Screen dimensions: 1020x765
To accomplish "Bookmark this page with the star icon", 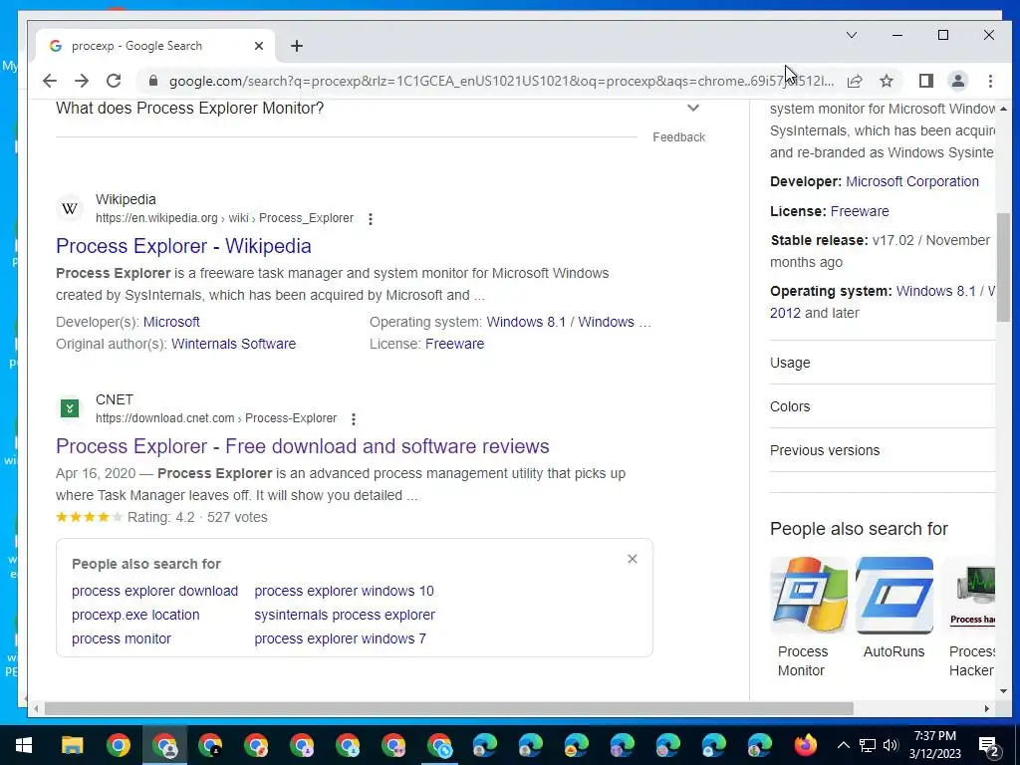I will tap(886, 81).
